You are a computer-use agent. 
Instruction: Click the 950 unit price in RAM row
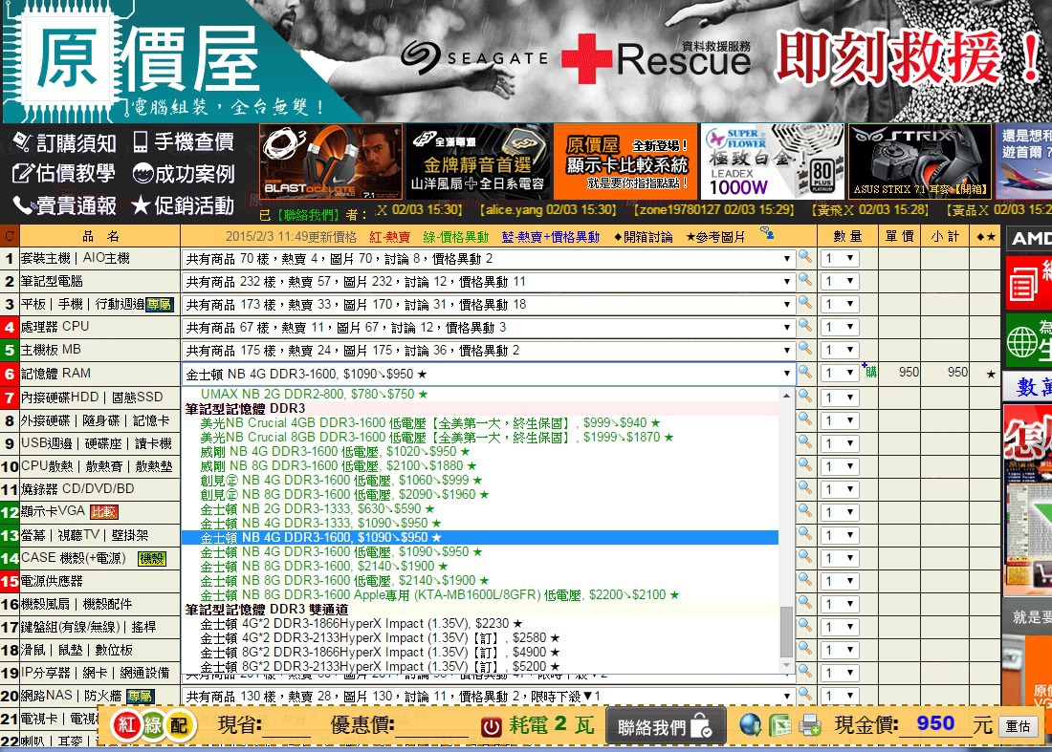pyautogui.click(x=909, y=372)
